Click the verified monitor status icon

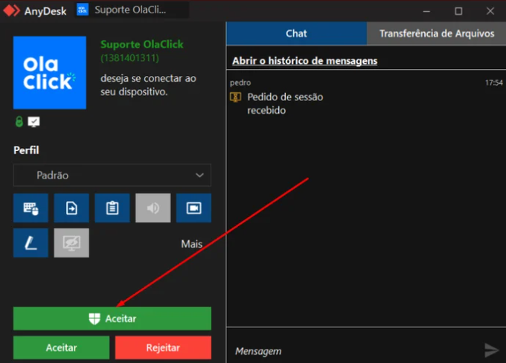click(33, 122)
